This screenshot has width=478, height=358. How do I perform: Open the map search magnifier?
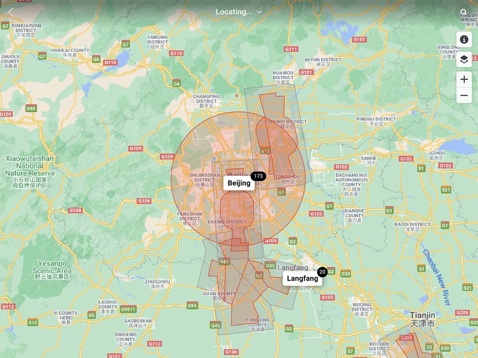463,12
